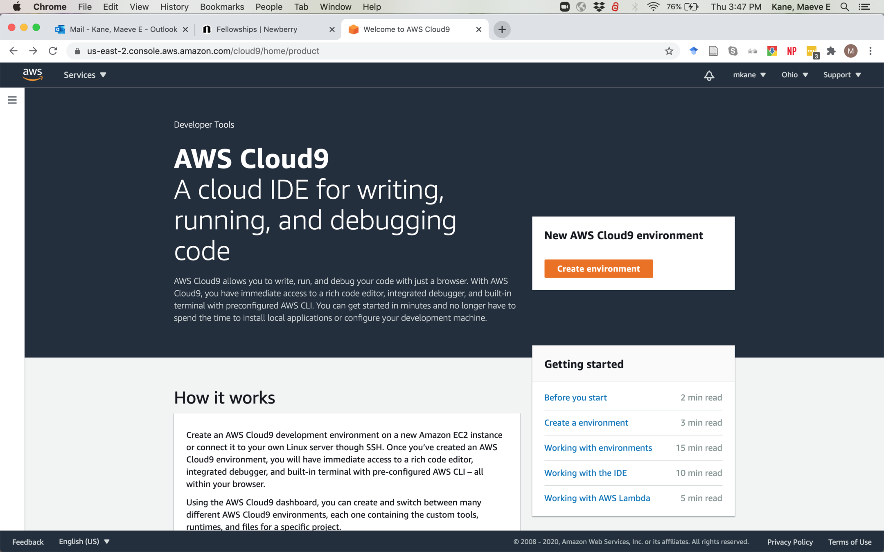
Task: Open the Chrome extensions puzzle icon
Action: click(831, 51)
